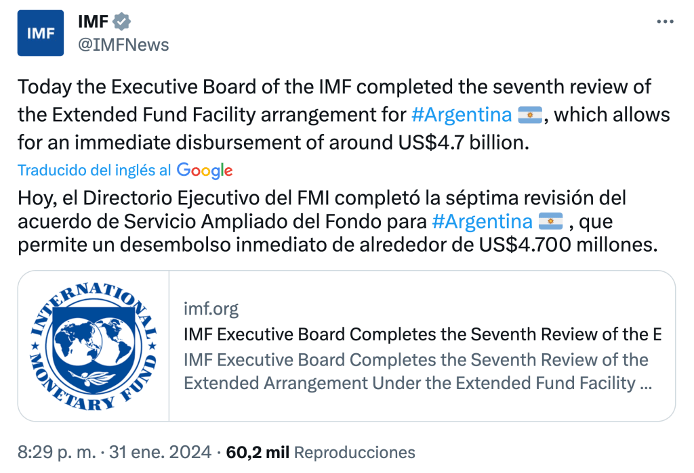Open the International Monetary Fund seal thumbnail
The height and width of the screenshot is (473, 694).
point(94,346)
